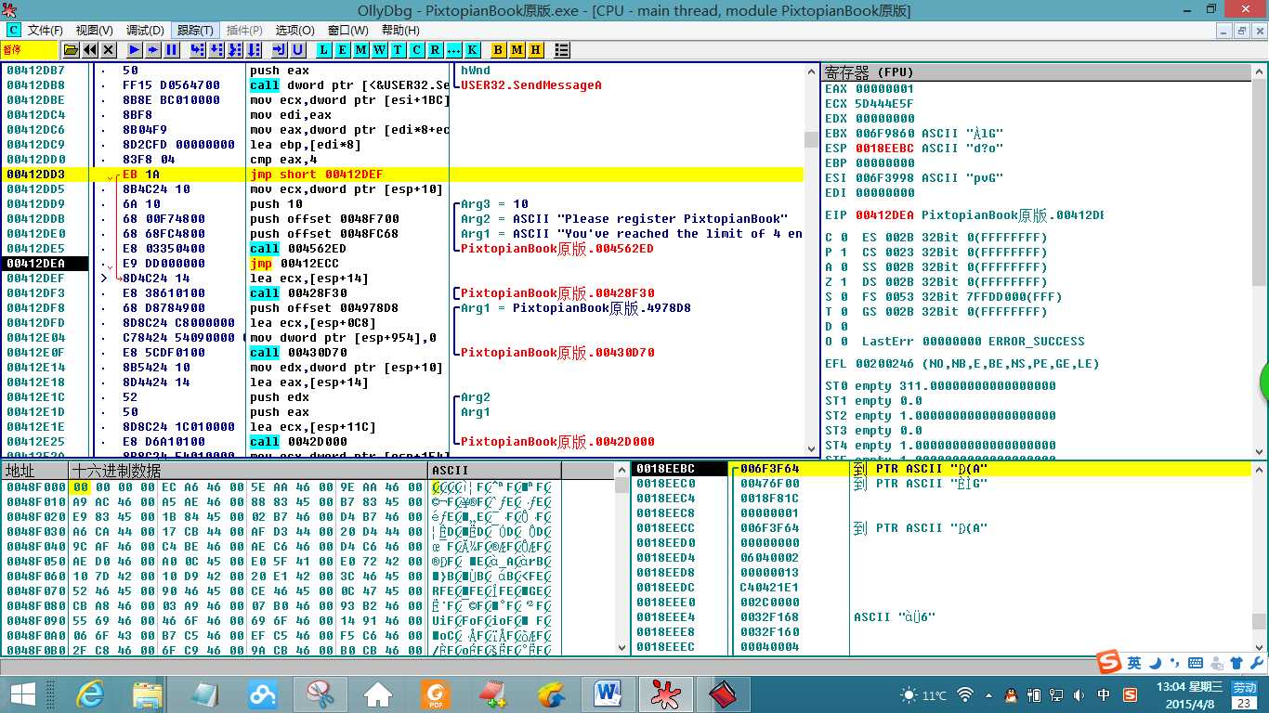
Task: Run the program with the play icon
Action: click(135, 49)
